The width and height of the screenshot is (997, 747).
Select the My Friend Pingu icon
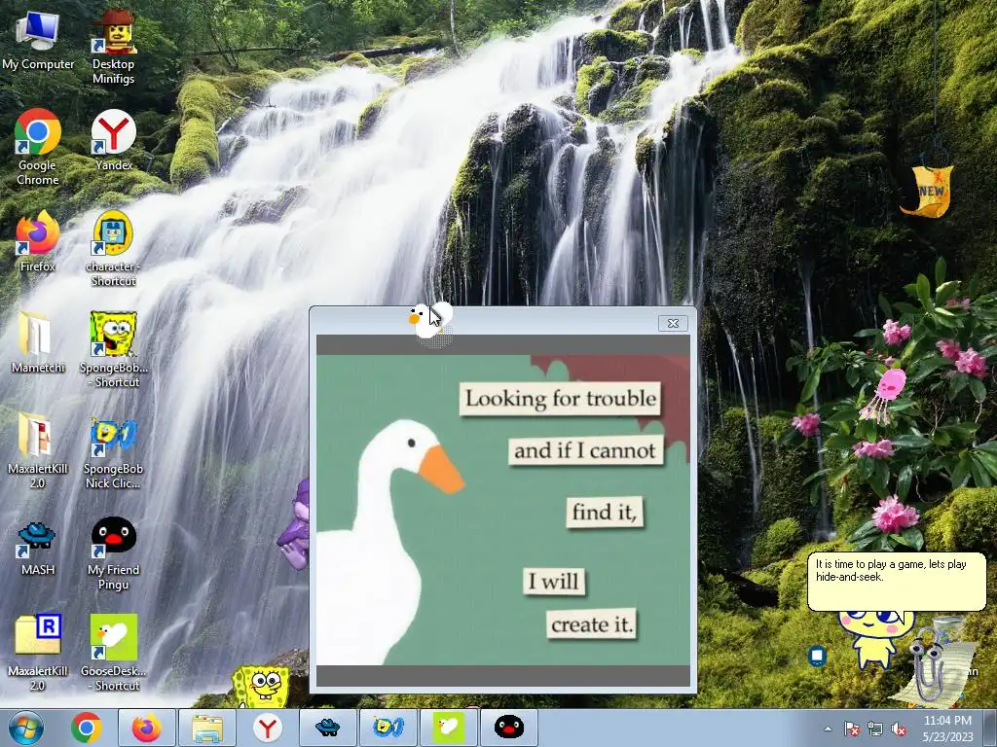pyautogui.click(x=113, y=552)
